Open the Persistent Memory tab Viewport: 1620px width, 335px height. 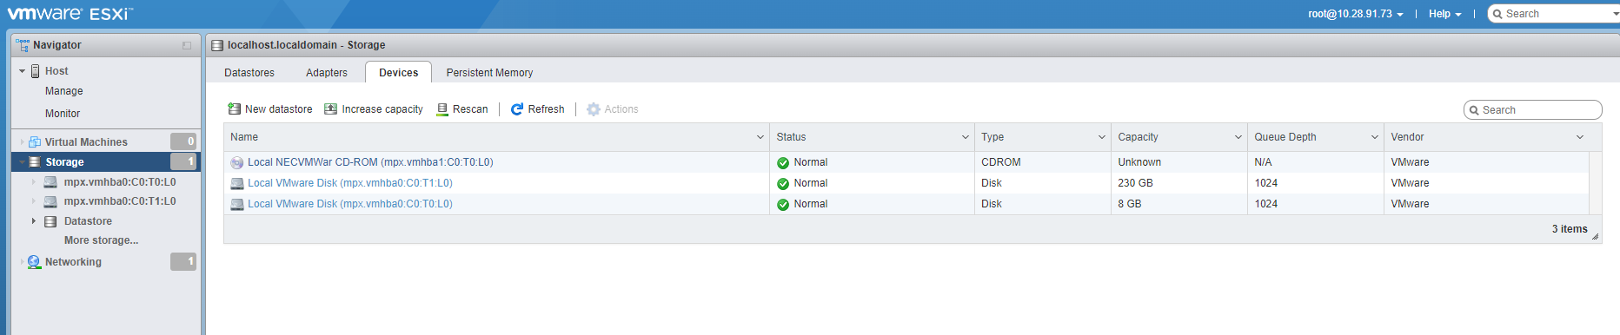pyautogui.click(x=489, y=73)
